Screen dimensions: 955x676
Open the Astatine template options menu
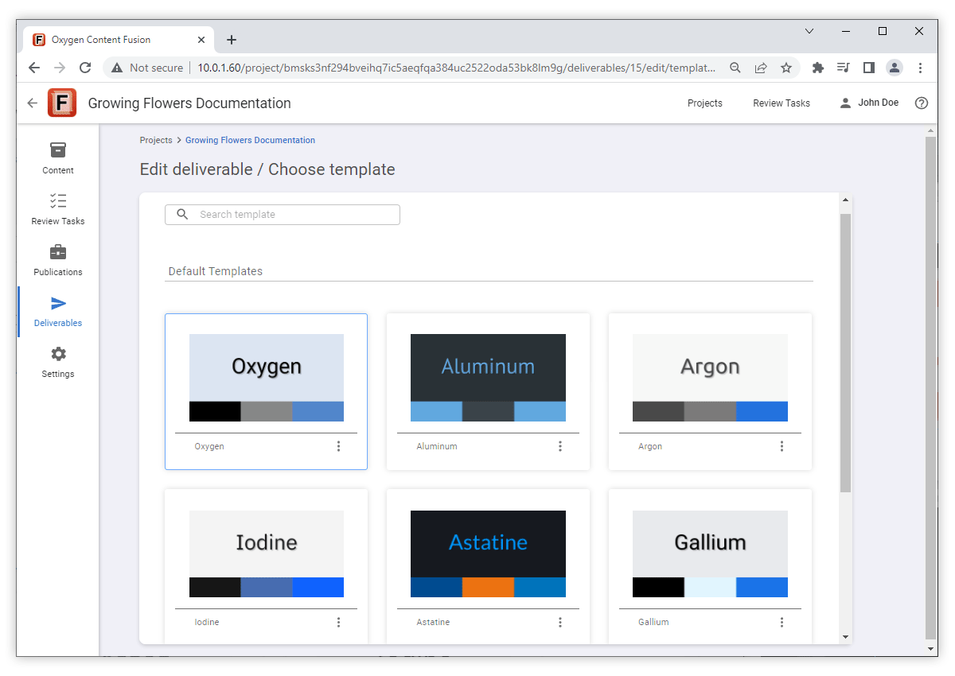560,622
